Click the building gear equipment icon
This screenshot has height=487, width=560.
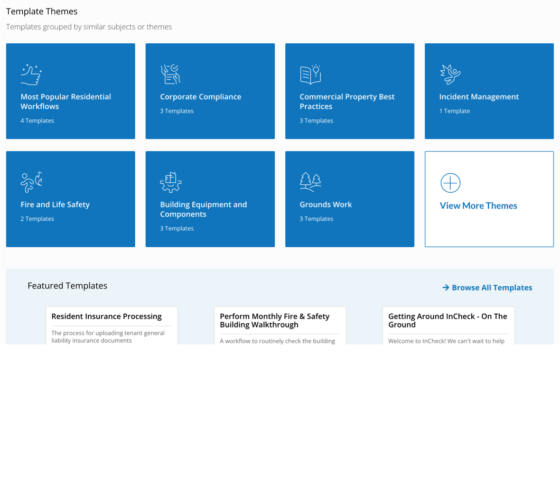click(x=171, y=182)
